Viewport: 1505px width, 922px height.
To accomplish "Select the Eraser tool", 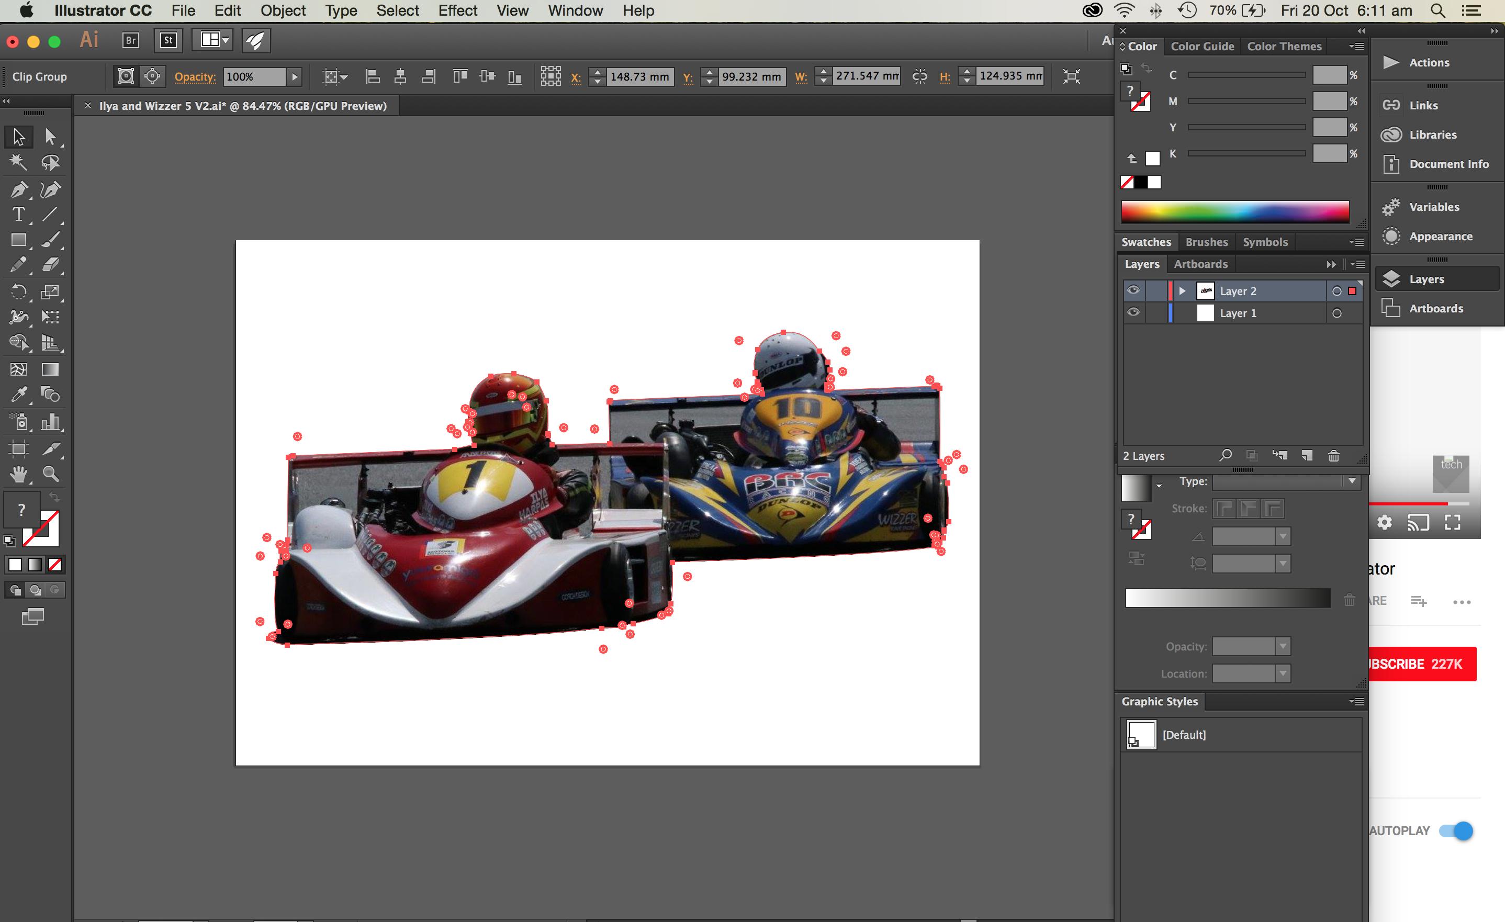I will tap(50, 265).
